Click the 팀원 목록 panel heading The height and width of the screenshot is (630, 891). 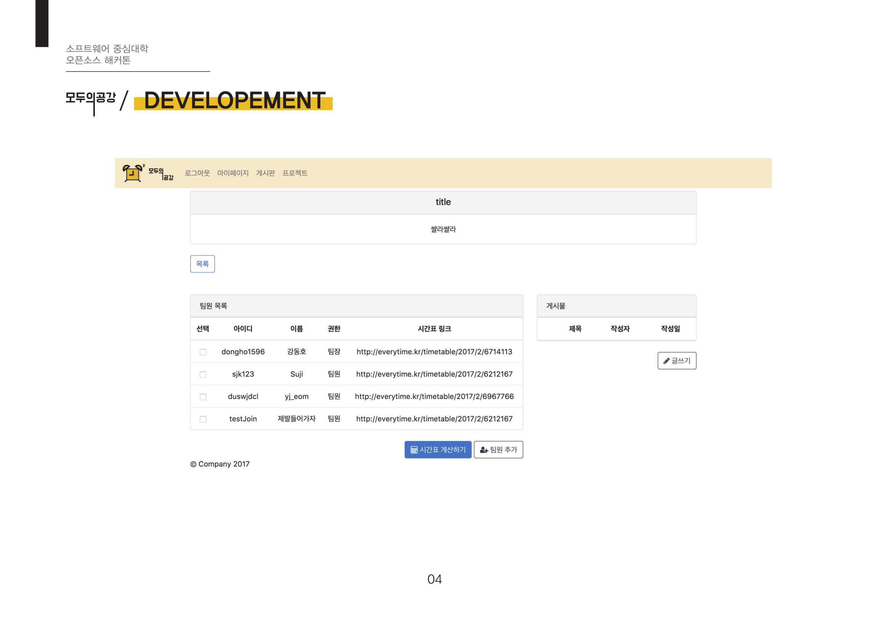tap(213, 306)
